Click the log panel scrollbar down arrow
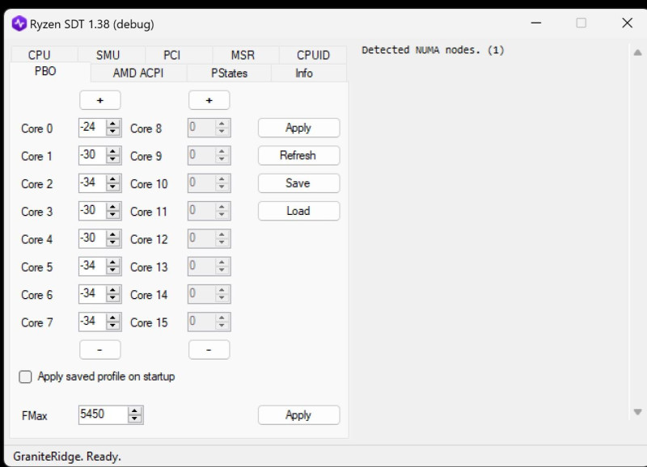The width and height of the screenshot is (647, 467). pos(637,412)
